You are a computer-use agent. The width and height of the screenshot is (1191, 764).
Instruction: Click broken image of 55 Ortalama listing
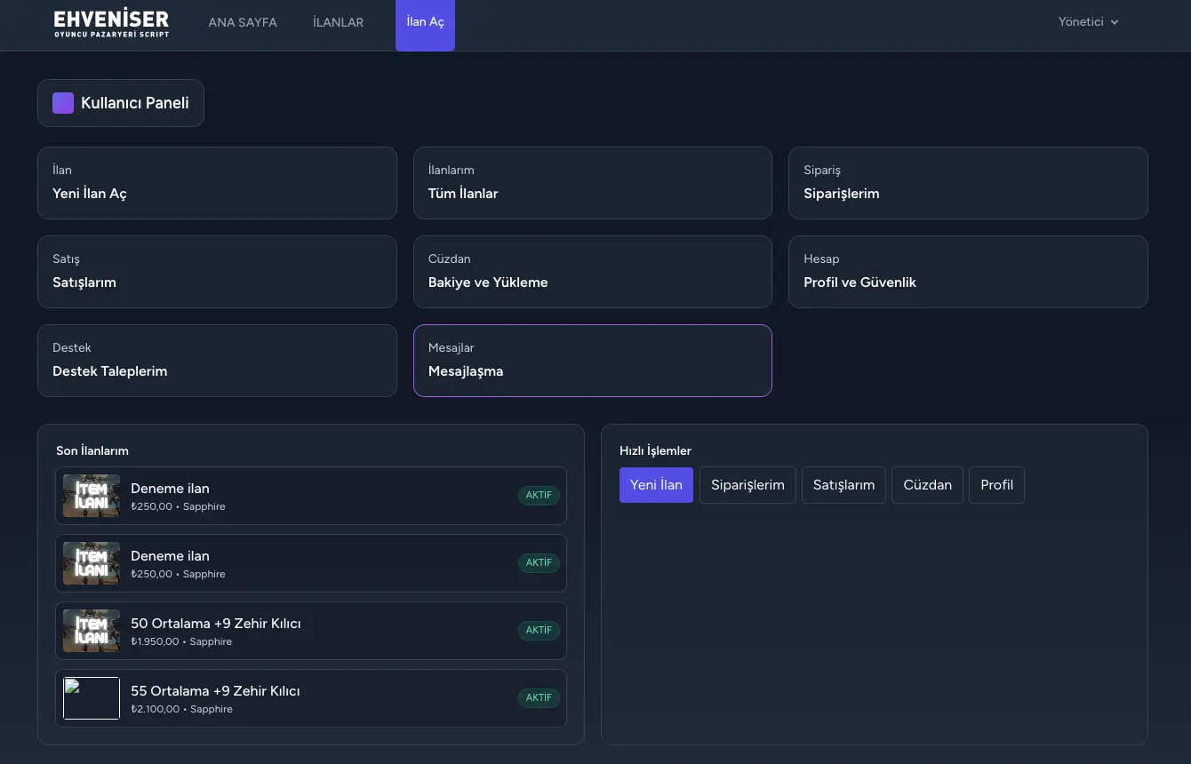click(x=92, y=698)
